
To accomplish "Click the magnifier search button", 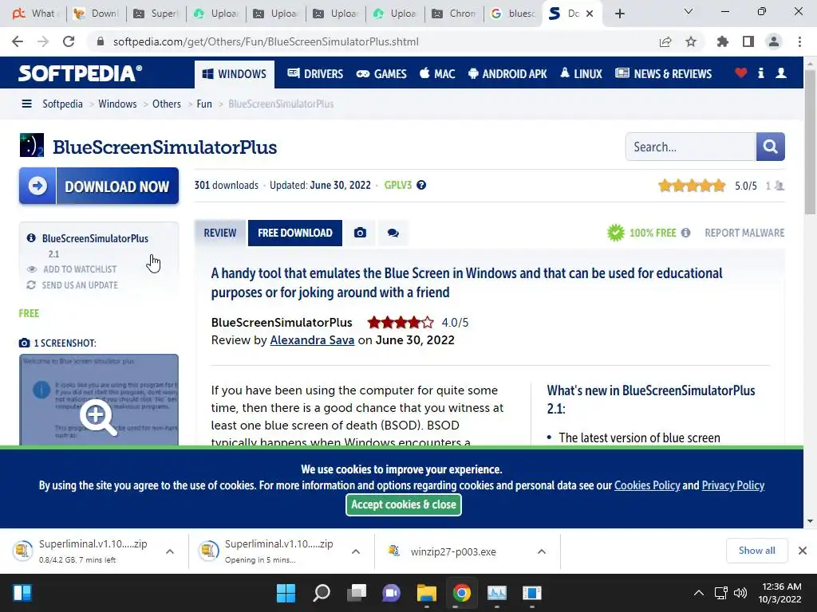I will coord(770,147).
